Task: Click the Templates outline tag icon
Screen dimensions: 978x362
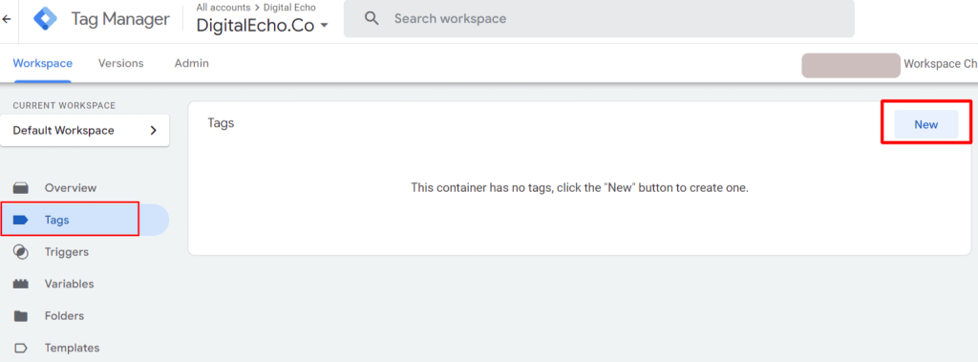Action: tap(21, 348)
